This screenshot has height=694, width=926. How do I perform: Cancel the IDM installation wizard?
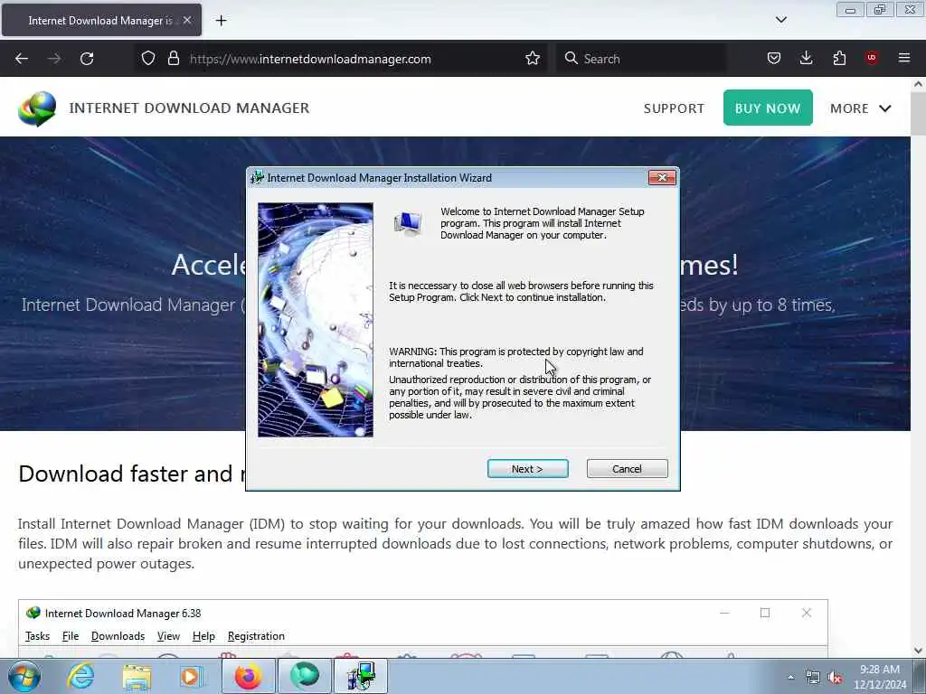click(x=627, y=469)
